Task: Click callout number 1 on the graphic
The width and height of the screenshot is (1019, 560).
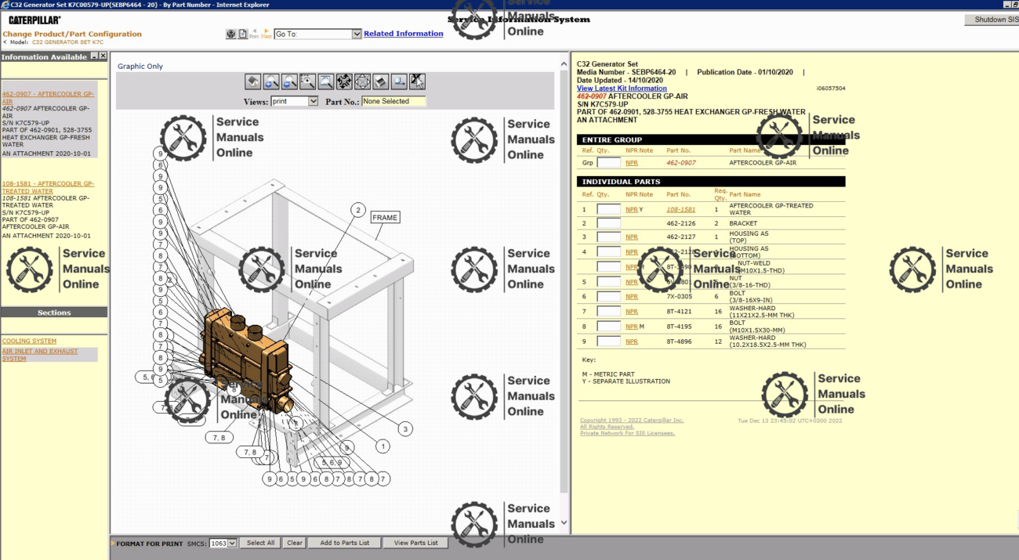Action: click(383, 446)
